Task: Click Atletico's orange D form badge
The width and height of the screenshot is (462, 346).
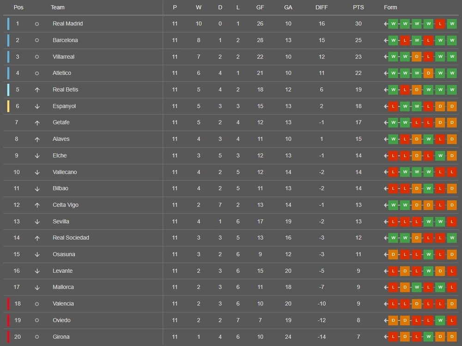Action: coord(428,73)
